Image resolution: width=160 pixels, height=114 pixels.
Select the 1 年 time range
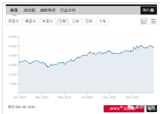click(63, 22)
